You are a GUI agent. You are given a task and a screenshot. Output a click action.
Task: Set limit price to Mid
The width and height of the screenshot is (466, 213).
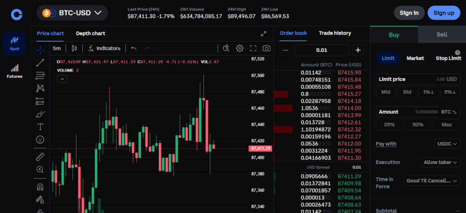[386, 92]
